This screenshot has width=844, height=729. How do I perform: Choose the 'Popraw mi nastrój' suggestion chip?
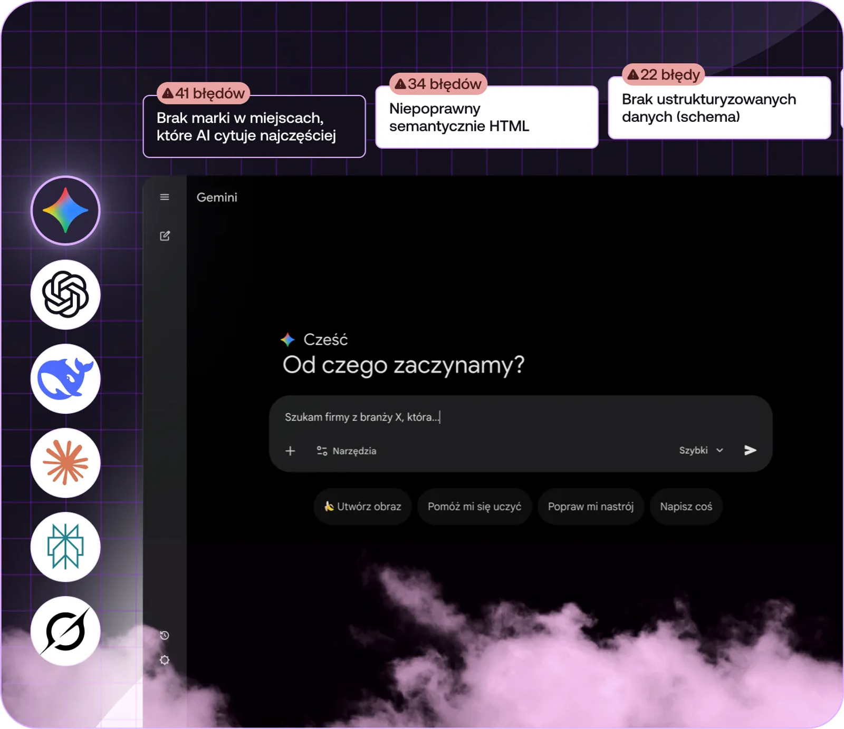point(591,507)
